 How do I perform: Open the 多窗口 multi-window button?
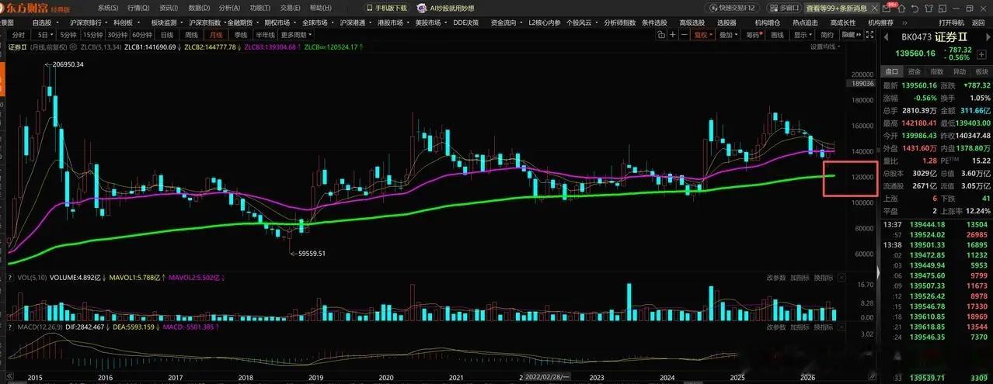click(x=783, y=8)
